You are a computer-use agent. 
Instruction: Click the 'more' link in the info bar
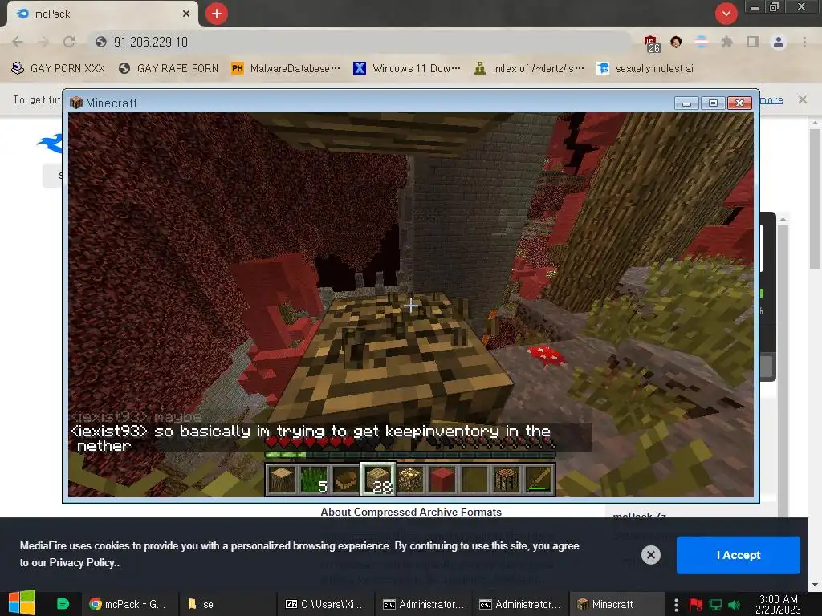coord(771,100)
